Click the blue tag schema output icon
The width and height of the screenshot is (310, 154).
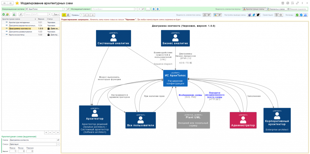pyautogui.click(x=254, y=15)
